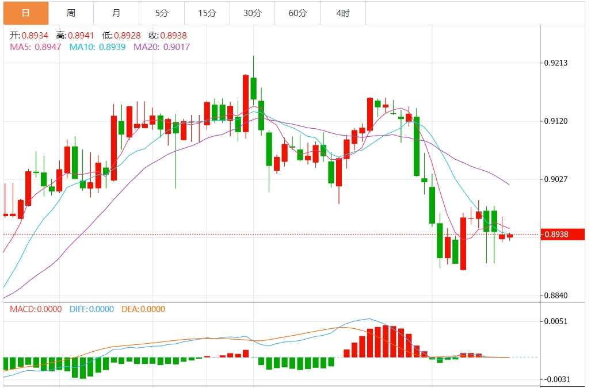This screenshot has height=388, width=591.
Task: Click the MACD:0.0000 indicator label
Action: (36, 309)
